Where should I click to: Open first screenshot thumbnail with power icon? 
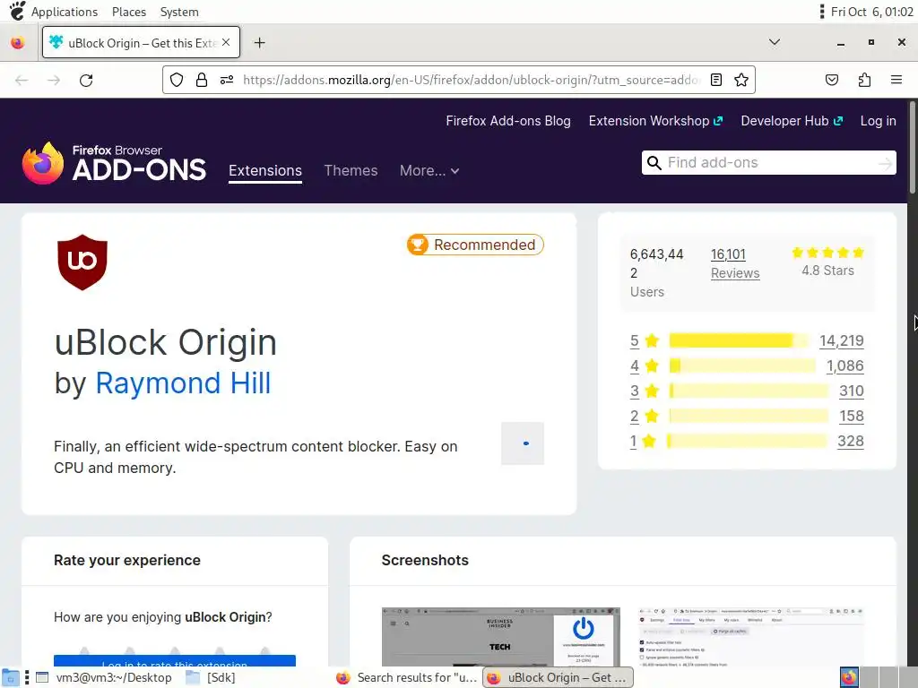coord(500,637)
